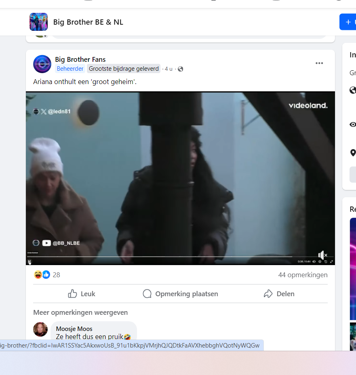Click the public globe privacy icon
The width and height of the screenshot is (356, 375).
[181, 69]
